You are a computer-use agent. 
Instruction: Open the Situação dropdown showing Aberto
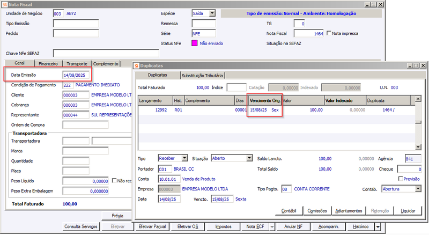[249, 158]
